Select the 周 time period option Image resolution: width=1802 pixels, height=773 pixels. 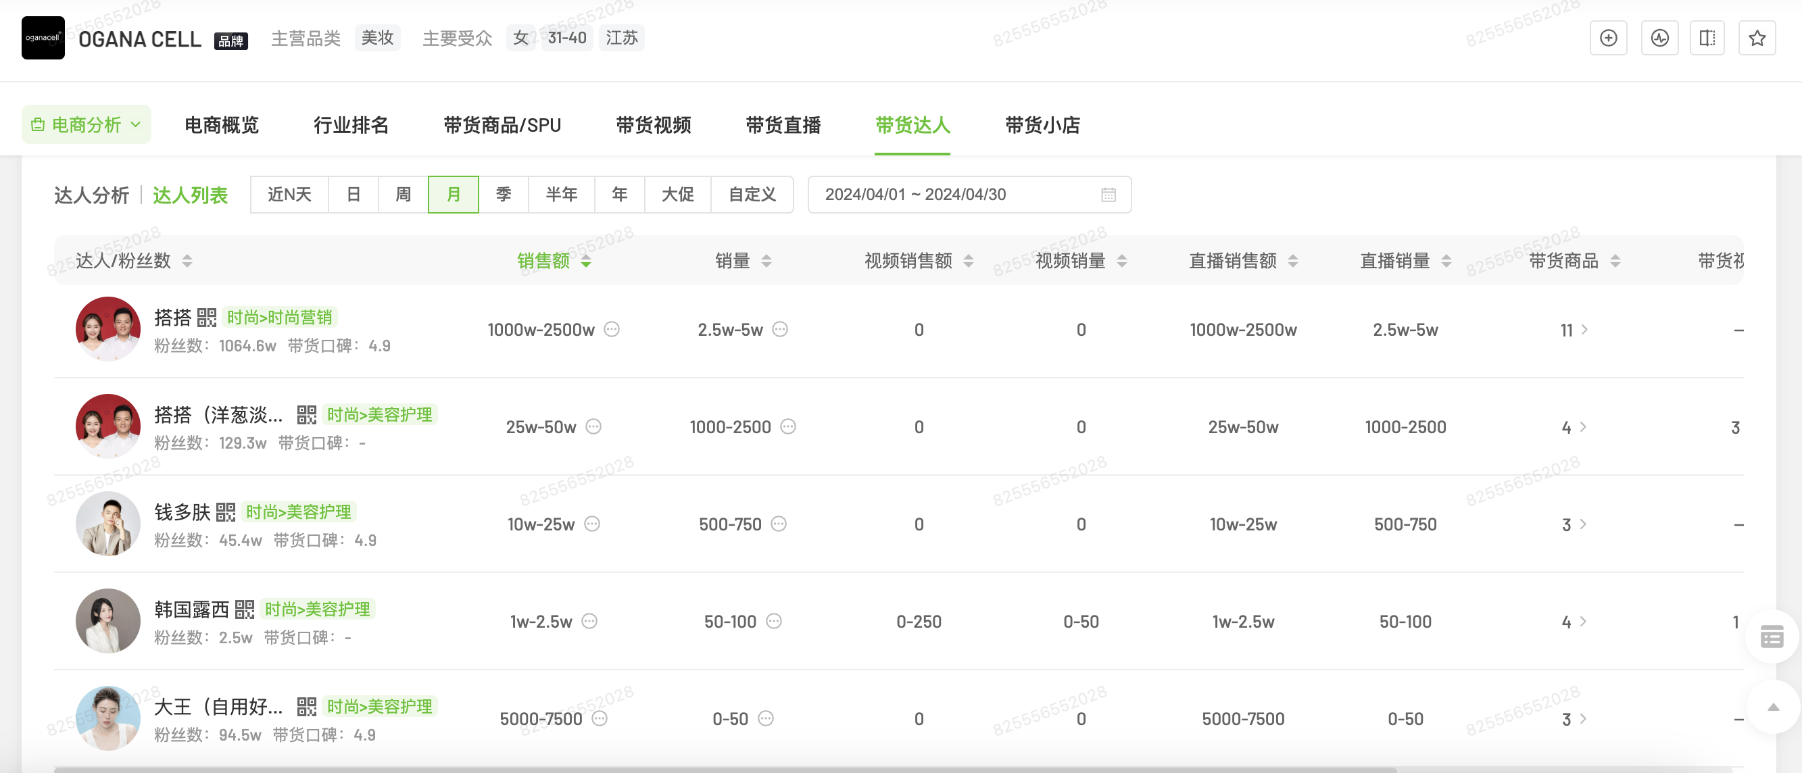(403, 195)
